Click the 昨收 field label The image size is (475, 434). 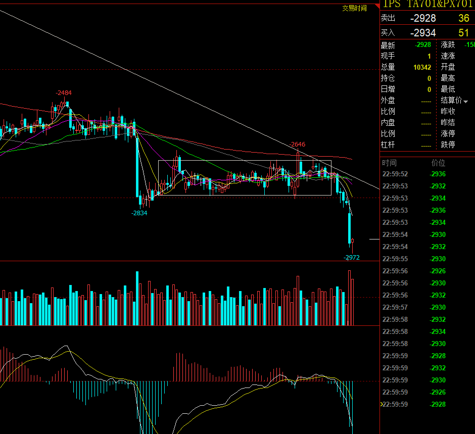point(448,112)
